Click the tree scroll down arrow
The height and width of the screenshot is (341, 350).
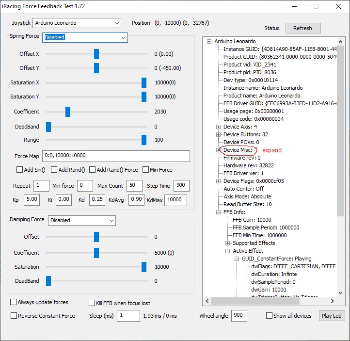[340, 293]
